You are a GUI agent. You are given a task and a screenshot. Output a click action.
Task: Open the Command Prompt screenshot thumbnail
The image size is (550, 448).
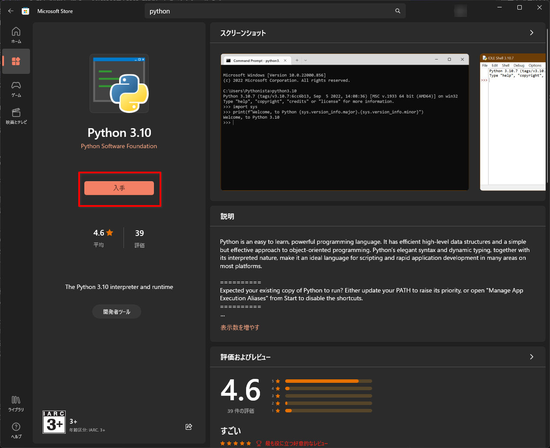point(345,122)
